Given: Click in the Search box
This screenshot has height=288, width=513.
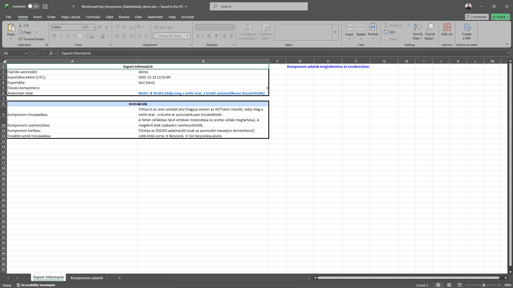Looking at the screenshot, I should [259, 6].
